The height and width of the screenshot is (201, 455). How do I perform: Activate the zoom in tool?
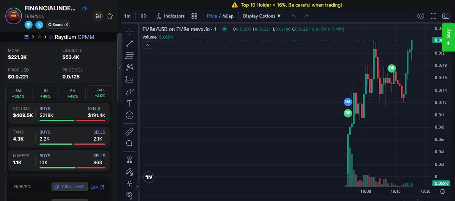pyautogui.click(x=130, y=143)
